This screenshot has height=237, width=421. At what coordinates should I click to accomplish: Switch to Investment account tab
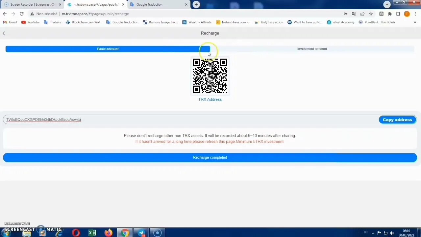pos(312,49)
